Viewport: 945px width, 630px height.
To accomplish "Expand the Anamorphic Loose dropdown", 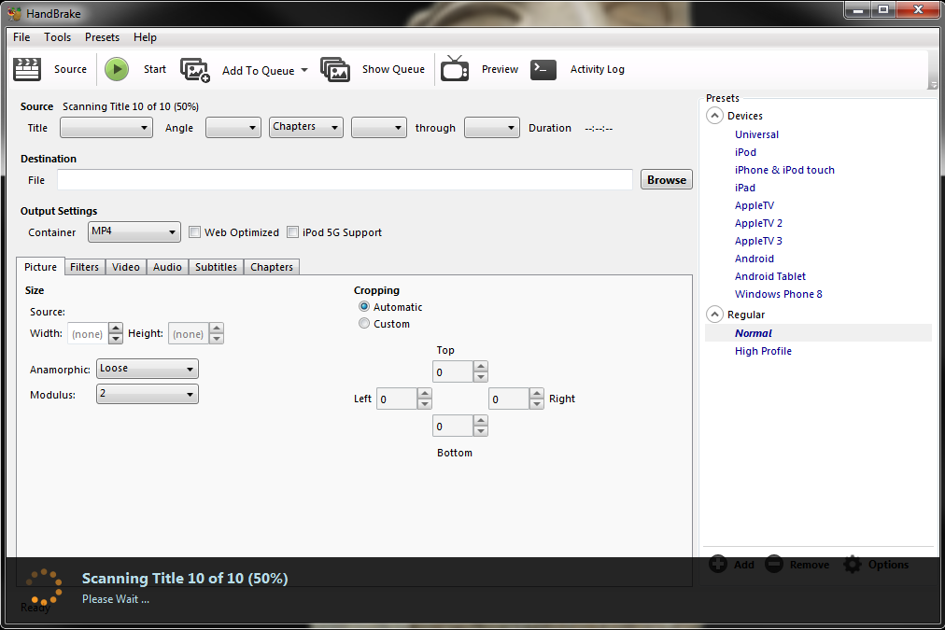I will [148, 369].
